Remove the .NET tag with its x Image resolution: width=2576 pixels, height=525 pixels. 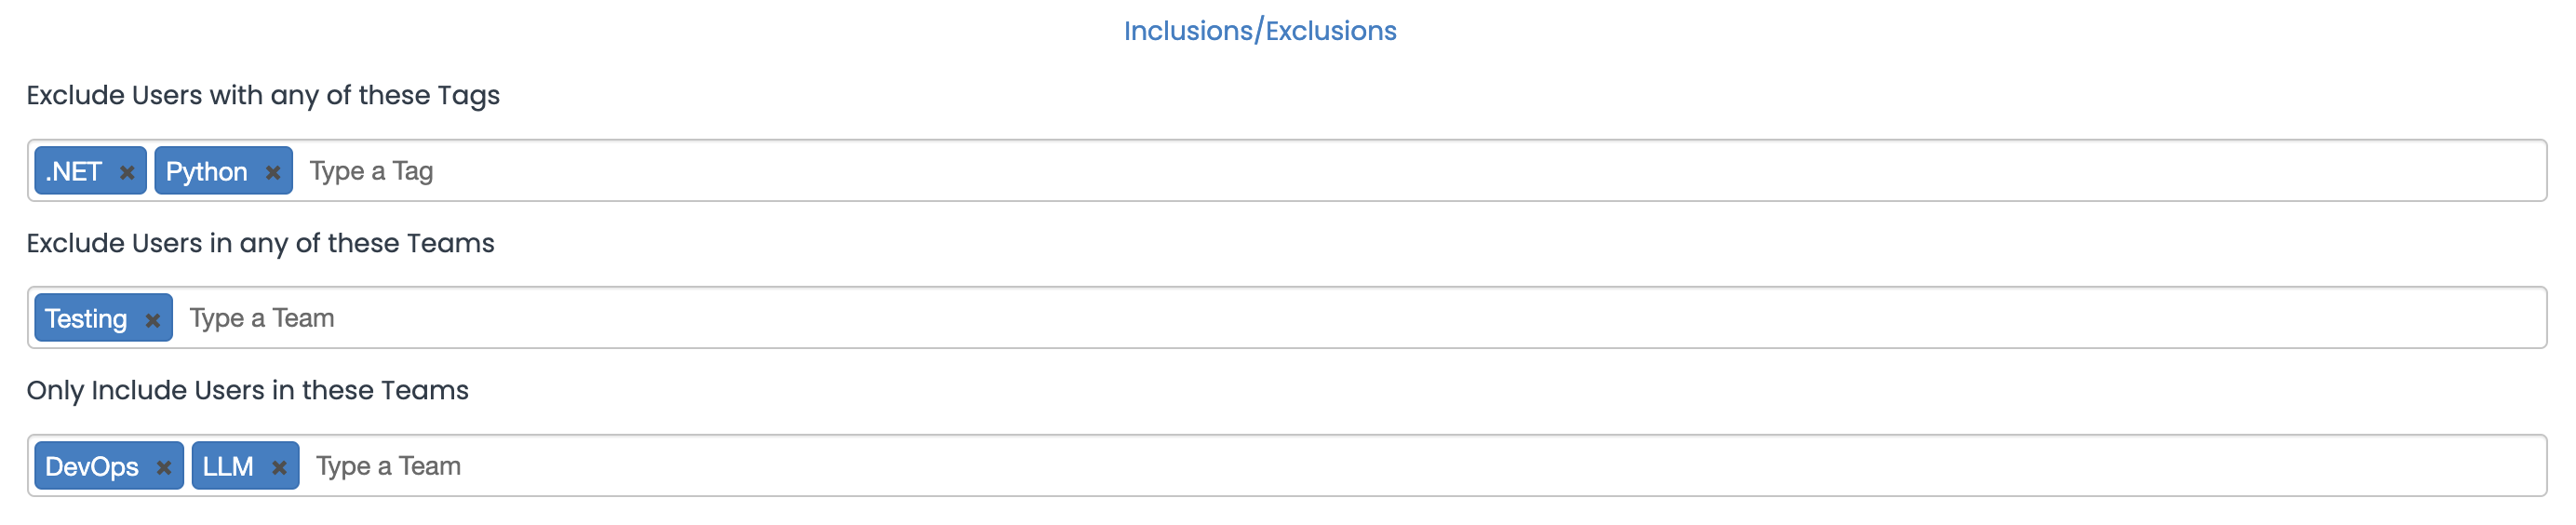click(x=127, y=172)
